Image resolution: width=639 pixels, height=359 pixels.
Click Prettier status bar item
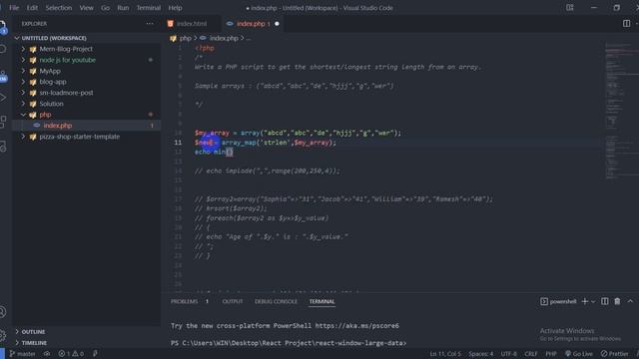pyautogui.click(x=615, y=354)
